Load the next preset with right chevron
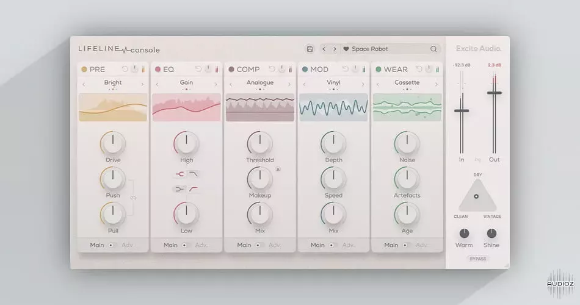Viewport: 580px width, 305px height. point(335,49)
